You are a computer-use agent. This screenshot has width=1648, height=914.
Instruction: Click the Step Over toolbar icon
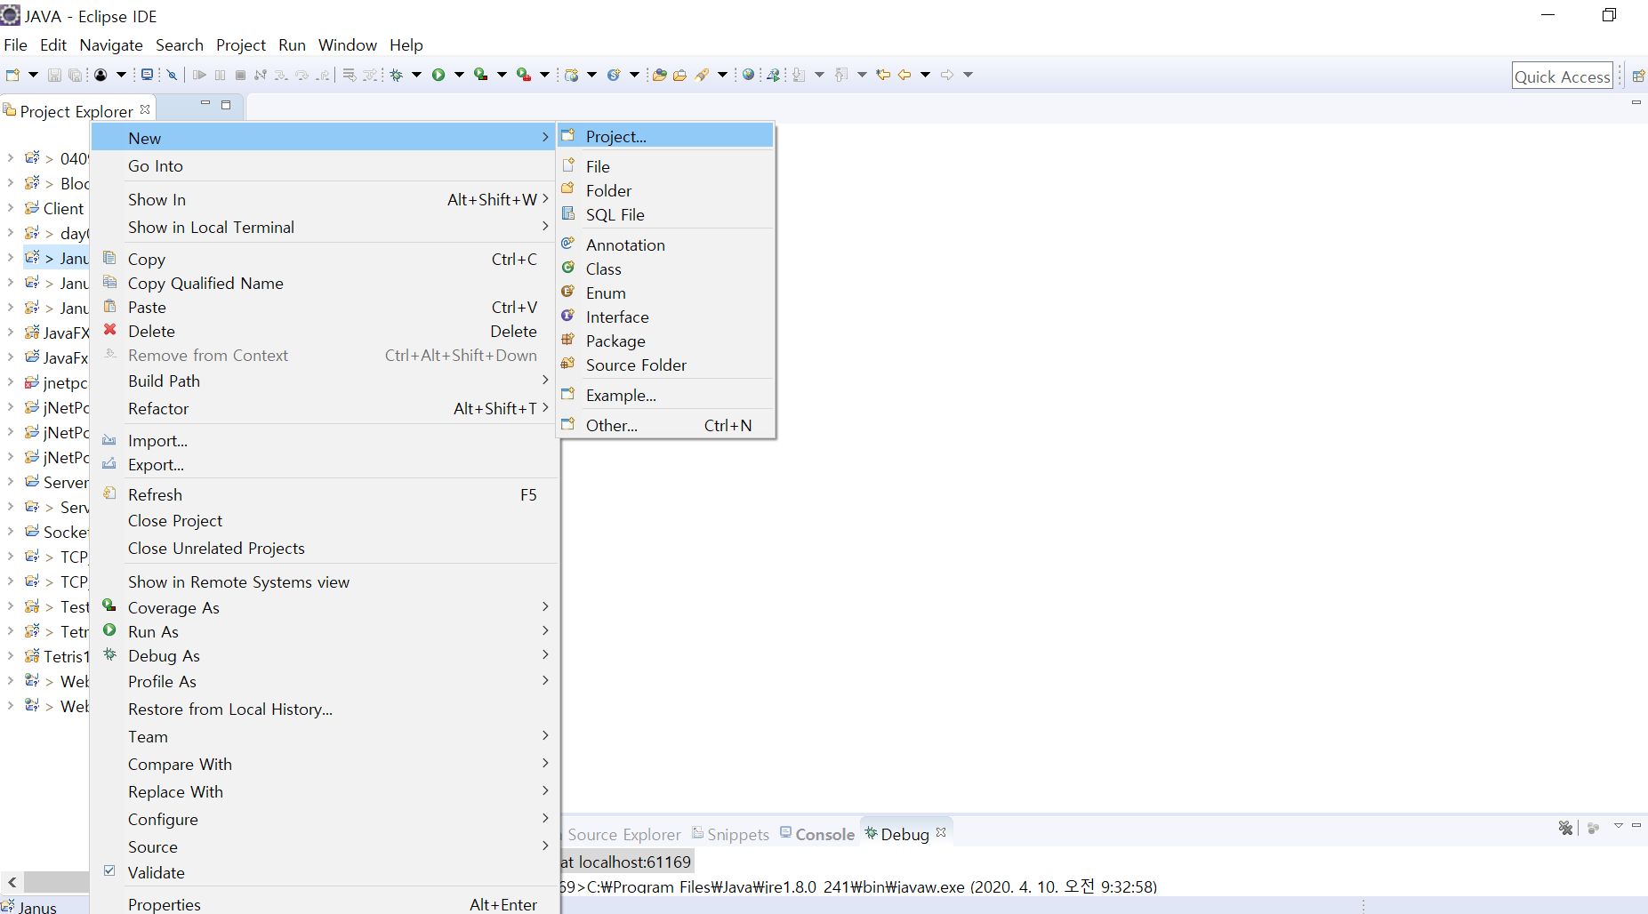[x=301, y=75]
